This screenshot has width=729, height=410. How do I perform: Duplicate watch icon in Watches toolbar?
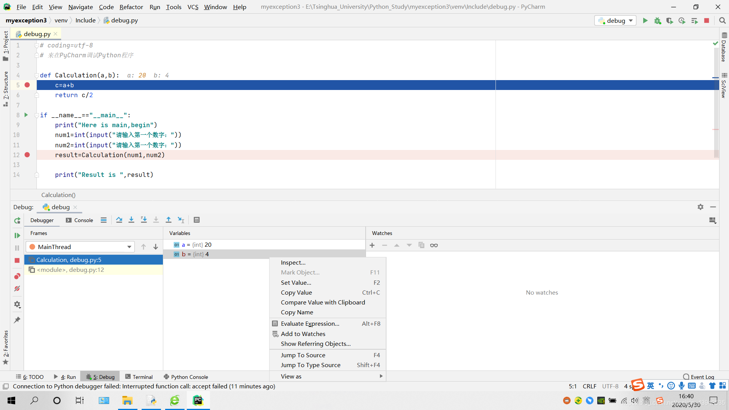(x=421, y=245)
